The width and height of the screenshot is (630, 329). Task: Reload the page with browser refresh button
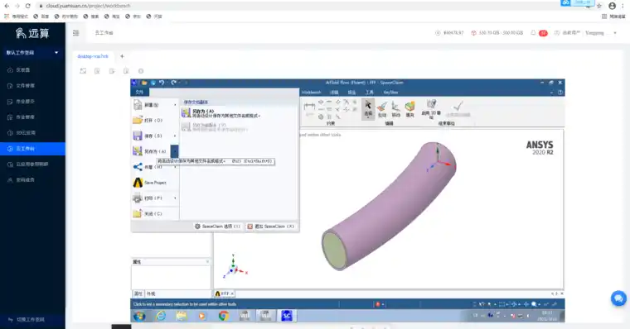[x=27, y=6]
